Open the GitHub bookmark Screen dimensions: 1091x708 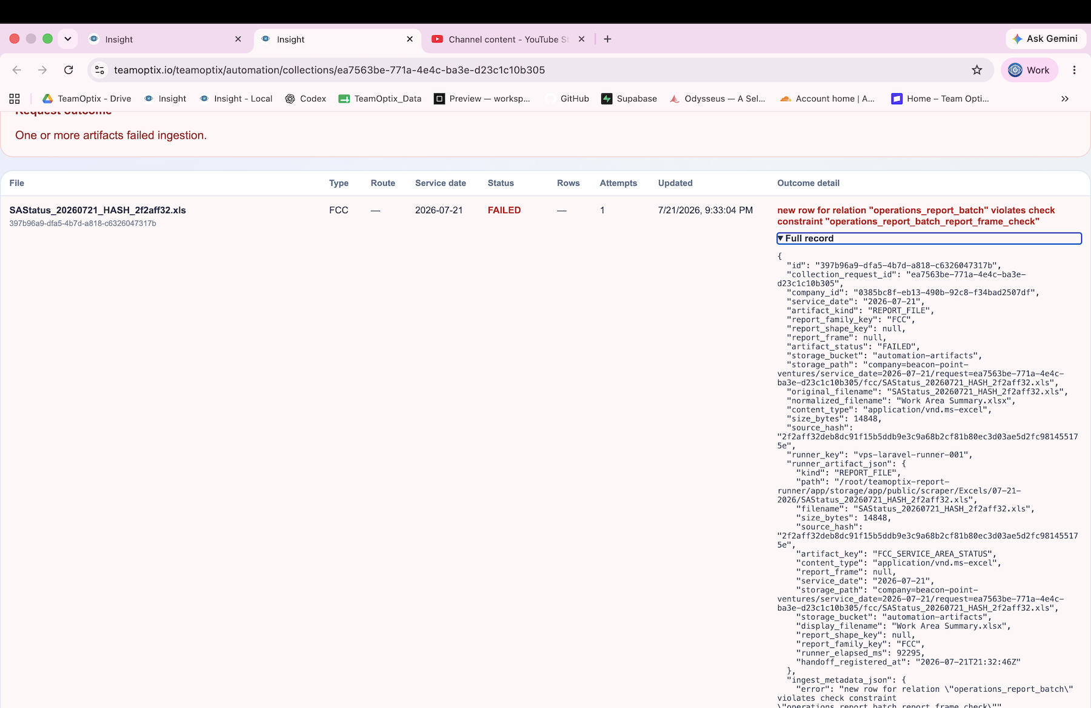567,99
